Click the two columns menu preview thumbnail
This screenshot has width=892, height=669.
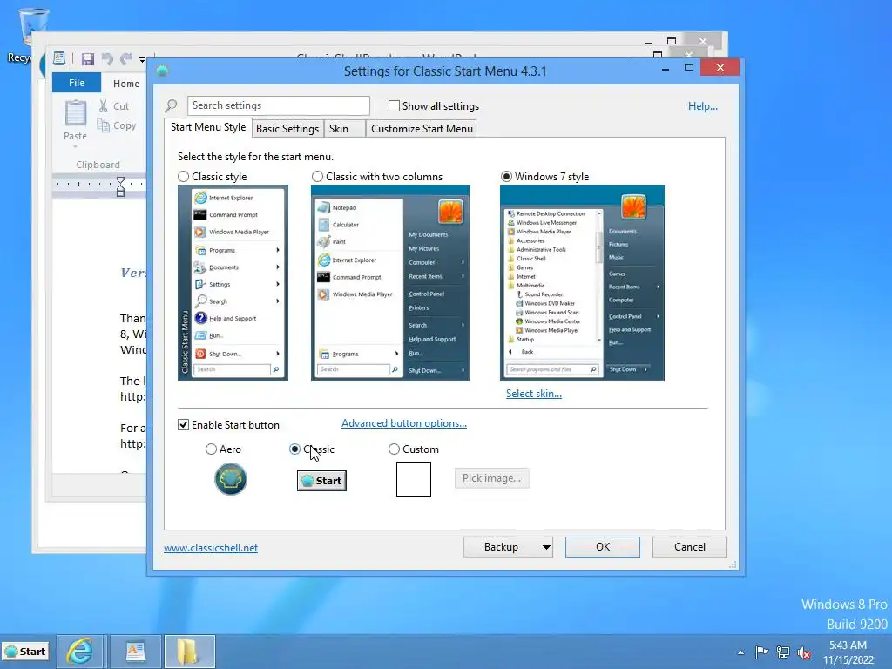(x=390, y=283)
